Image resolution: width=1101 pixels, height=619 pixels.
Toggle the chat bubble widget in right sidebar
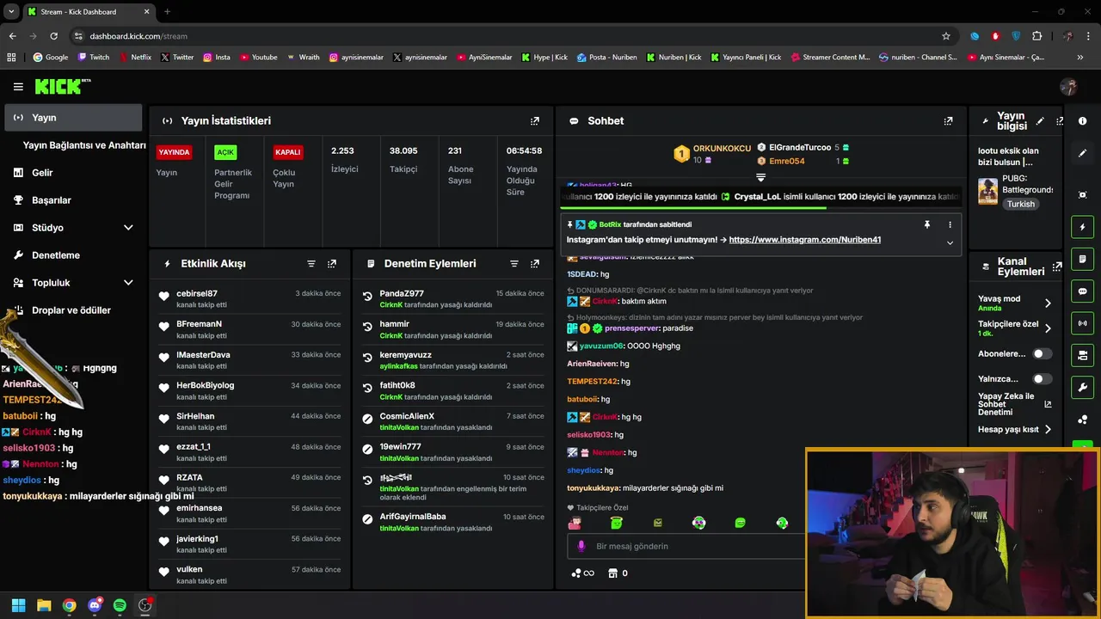(x=1083, y=291)
